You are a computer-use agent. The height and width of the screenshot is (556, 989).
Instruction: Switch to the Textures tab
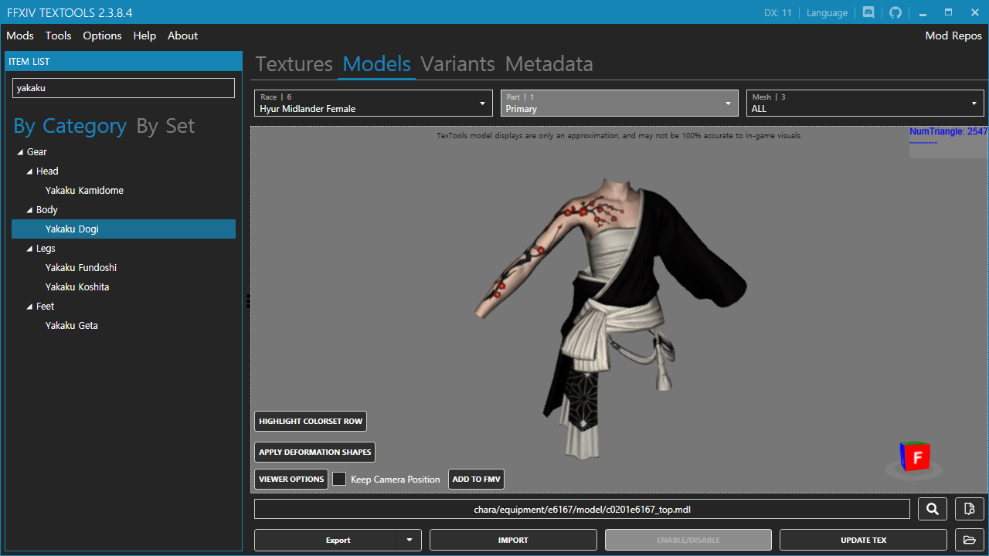[294, 64]
